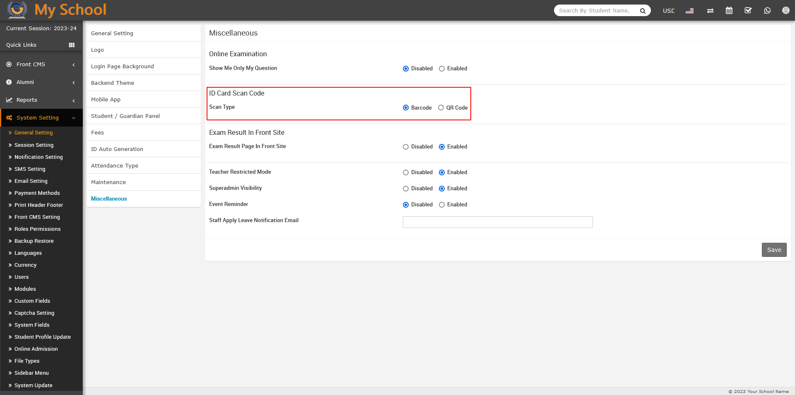
Task: Open the calendar icon in the top bar
Action: [729, 10]
